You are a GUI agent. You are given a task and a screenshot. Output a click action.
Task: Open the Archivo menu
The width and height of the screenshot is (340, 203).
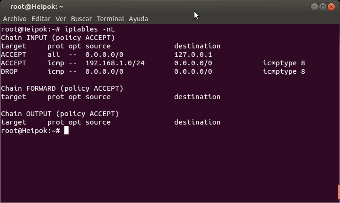click(15, 19)
